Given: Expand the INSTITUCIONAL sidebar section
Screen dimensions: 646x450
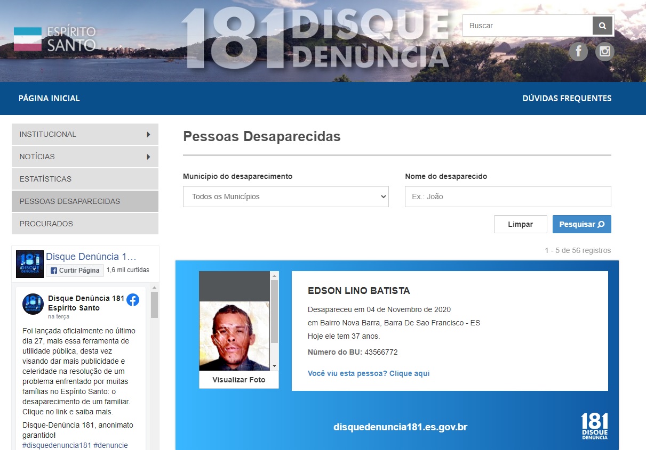Looking at the screenshot, I should click(x=84, y=134).
